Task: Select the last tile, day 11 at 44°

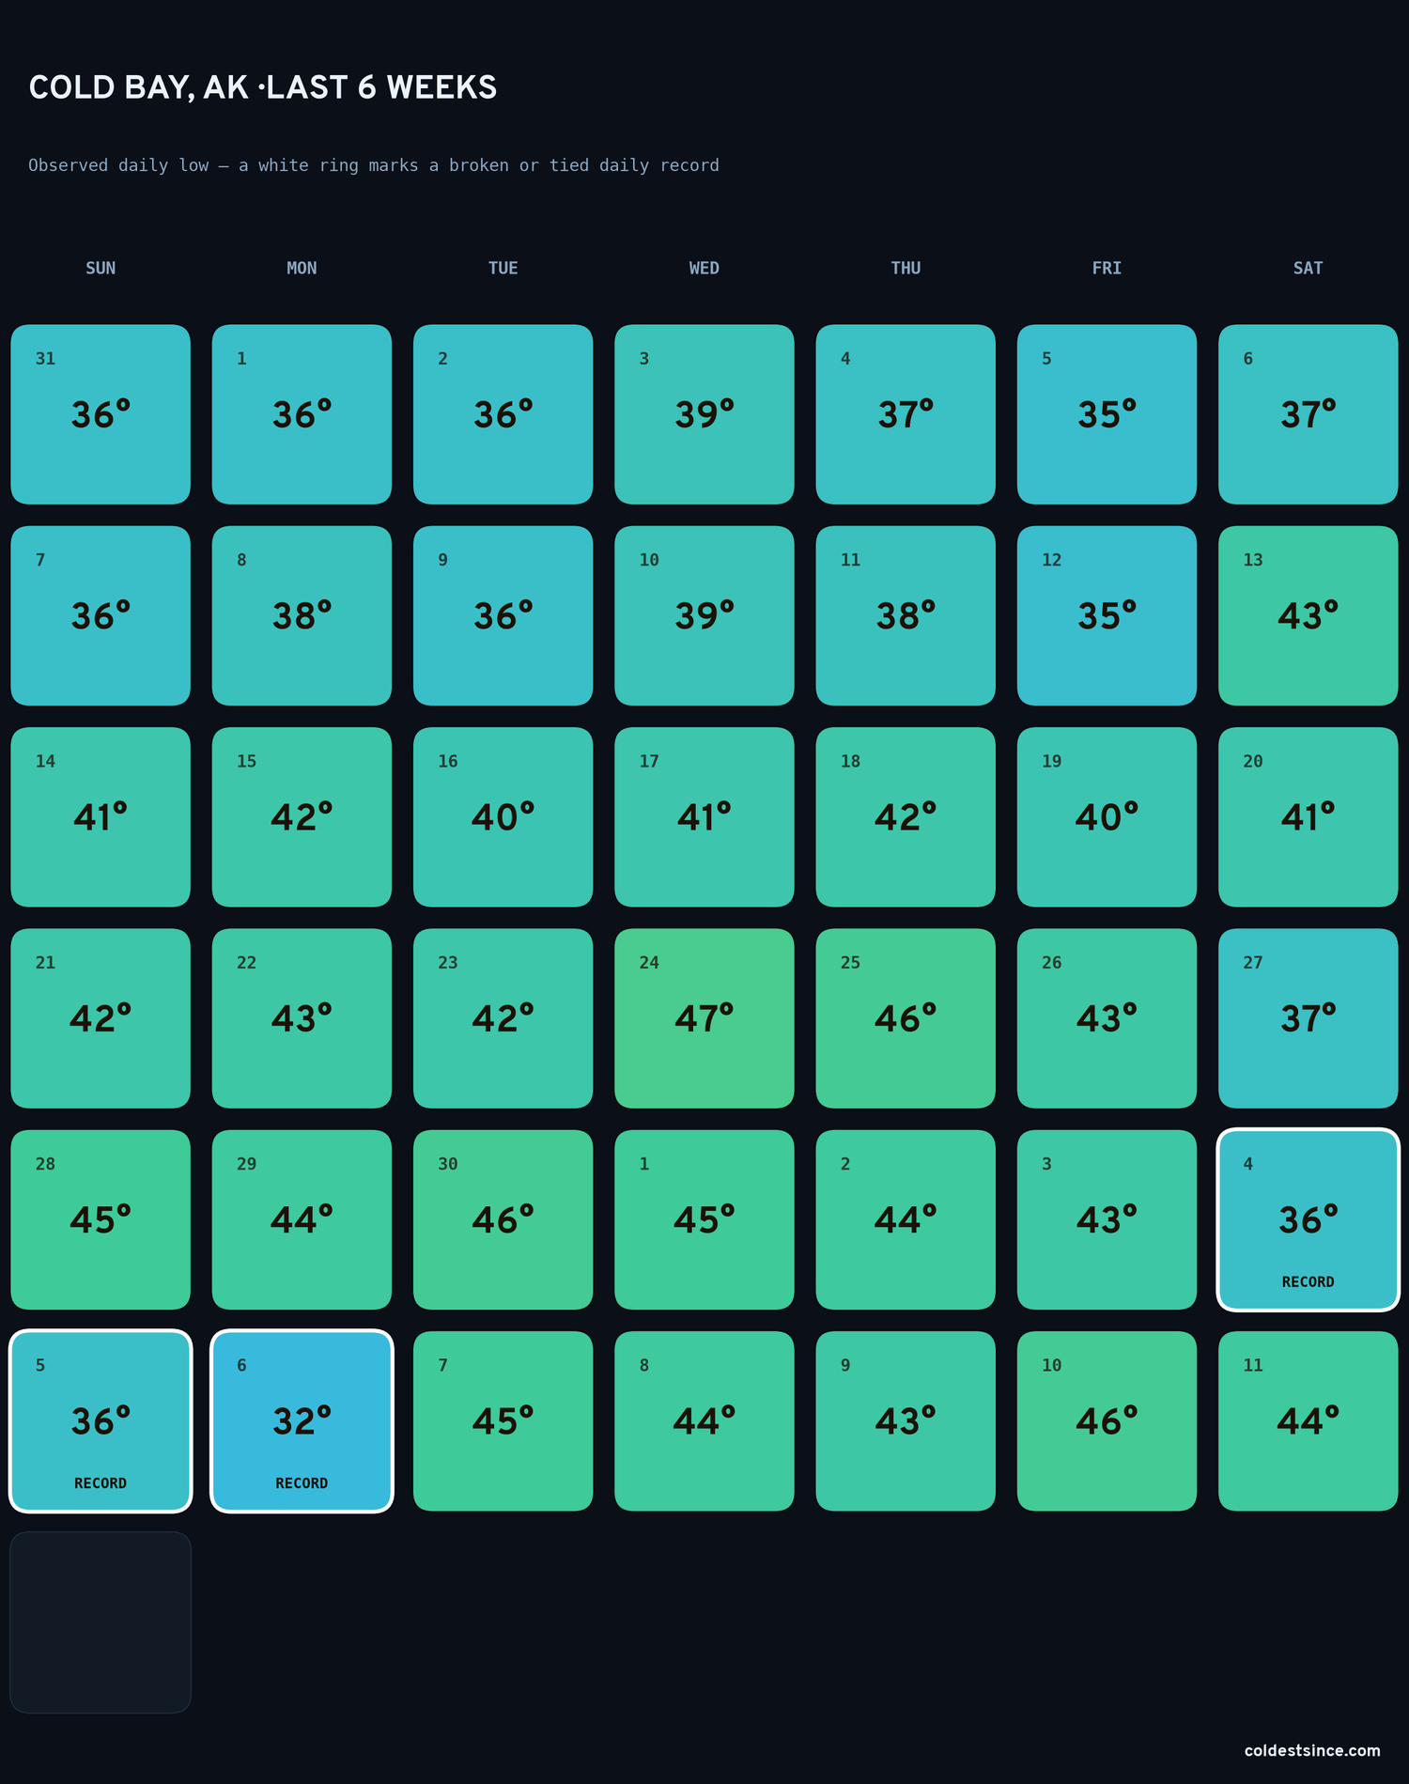Action: pos(1308,1420)
